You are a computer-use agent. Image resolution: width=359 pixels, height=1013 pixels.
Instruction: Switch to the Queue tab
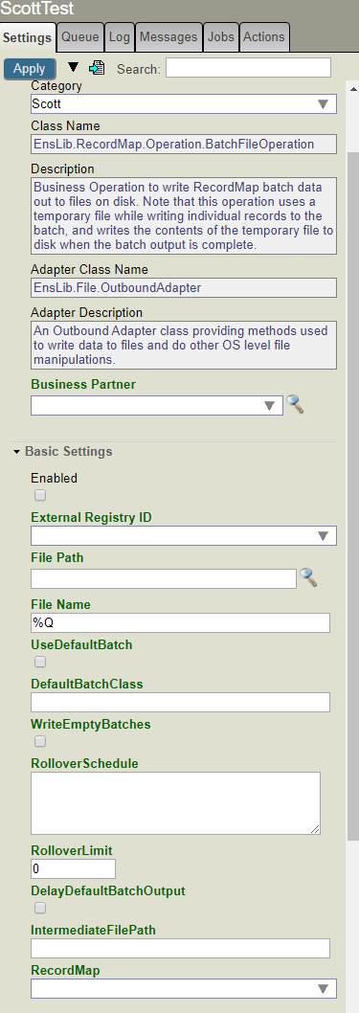80,36
